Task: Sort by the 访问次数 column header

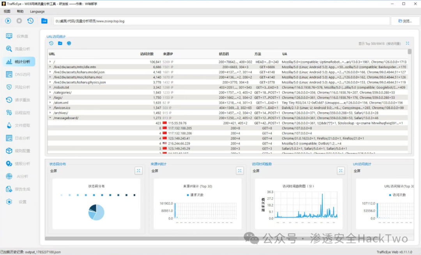Action: [147, 54]
